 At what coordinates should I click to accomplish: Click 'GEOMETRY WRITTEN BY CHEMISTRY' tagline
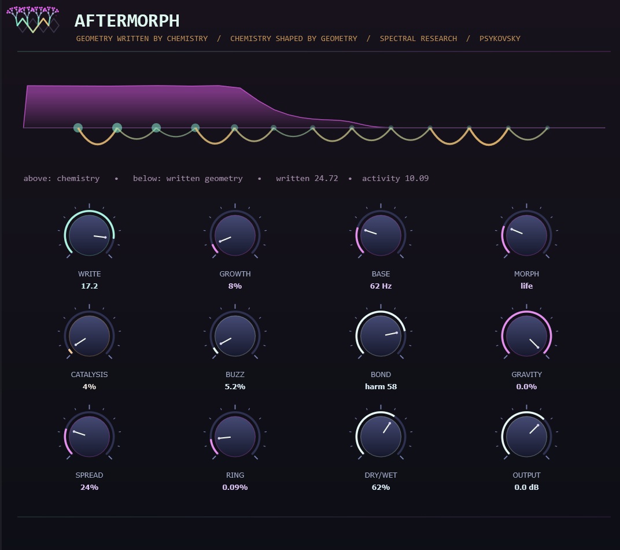[x=142, y=38]
